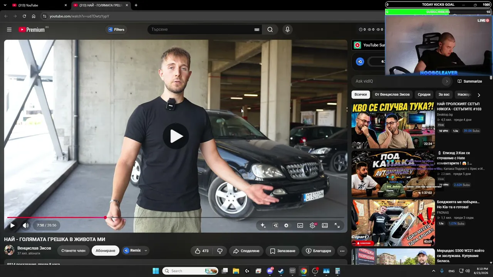This screenshot has height=277, width=493.
Task: Mute the video volume
Action: 25,225
